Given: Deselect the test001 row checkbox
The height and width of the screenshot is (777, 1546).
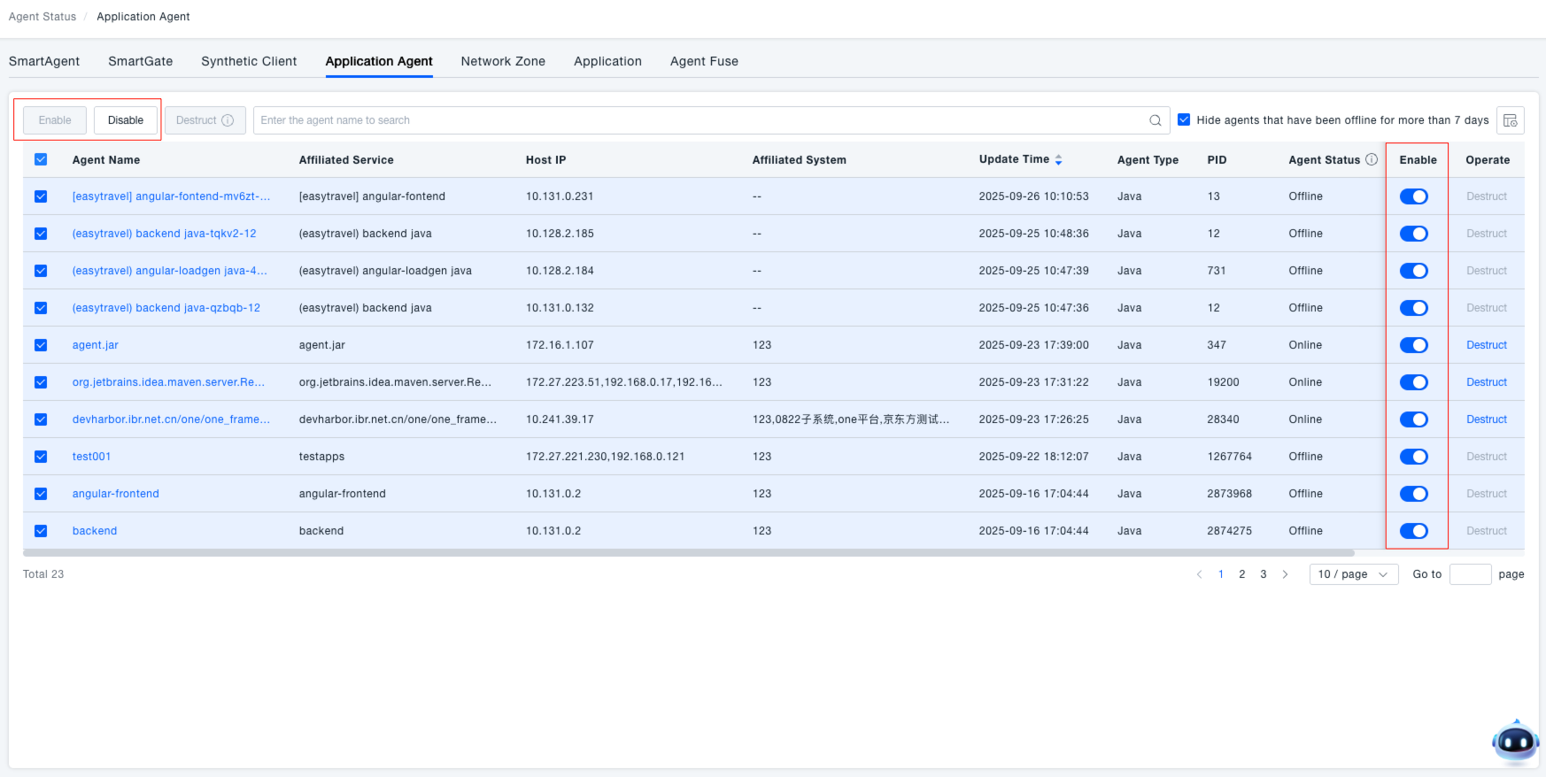Looking at the screenshot, I should pos(41,457).
